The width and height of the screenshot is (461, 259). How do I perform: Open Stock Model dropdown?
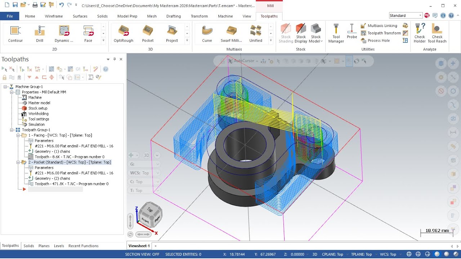point(316,34)
